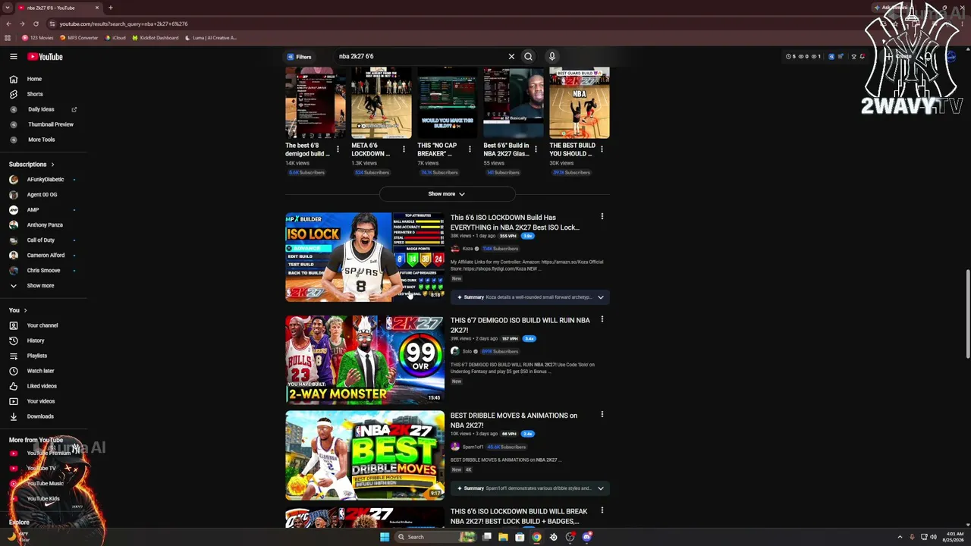This screenshot has width=971, height=546.
Task: Open Downloads in sidebar
Action: click(x=40, y=416)
